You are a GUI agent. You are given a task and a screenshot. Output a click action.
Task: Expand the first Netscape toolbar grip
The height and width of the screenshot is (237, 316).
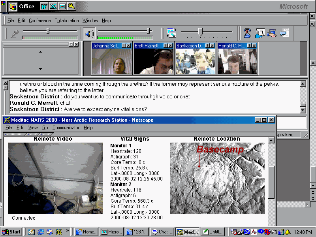[x=15, y=134]
